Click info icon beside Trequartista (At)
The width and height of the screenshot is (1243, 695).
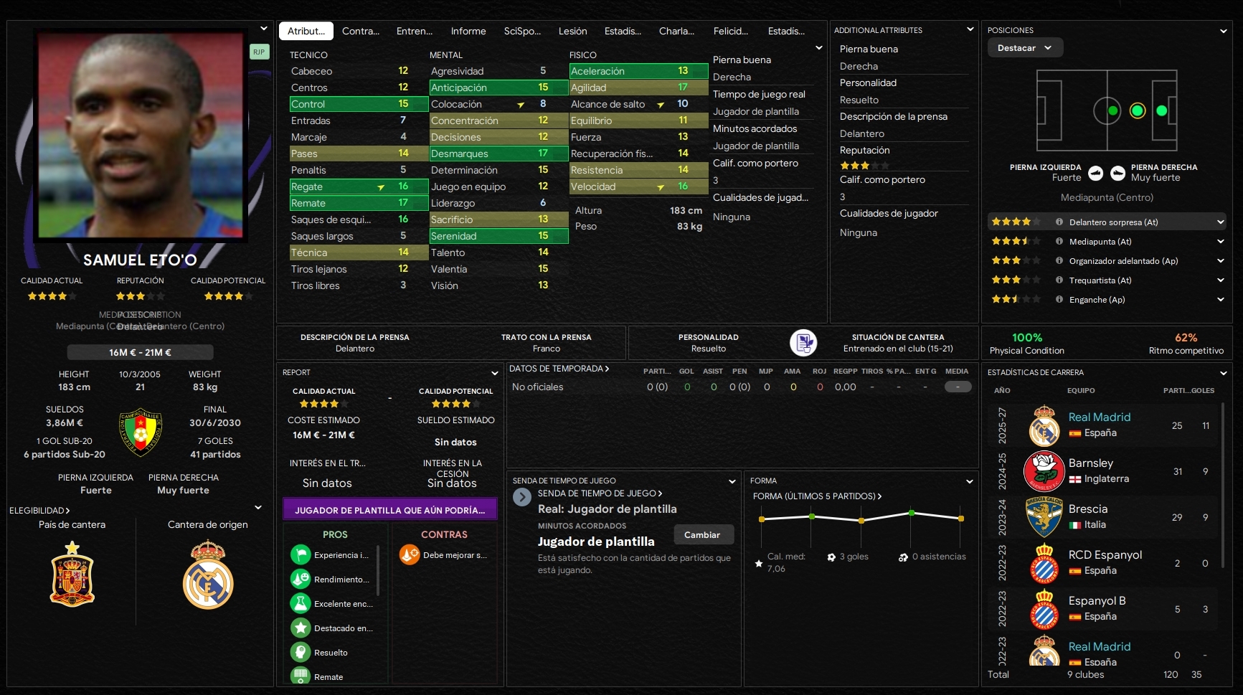tap(1059, 280)
